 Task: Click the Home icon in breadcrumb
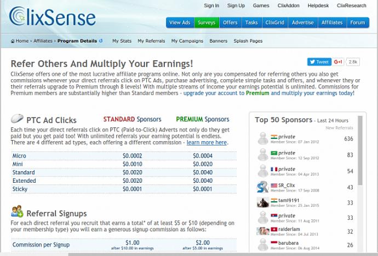pos(13,41)
